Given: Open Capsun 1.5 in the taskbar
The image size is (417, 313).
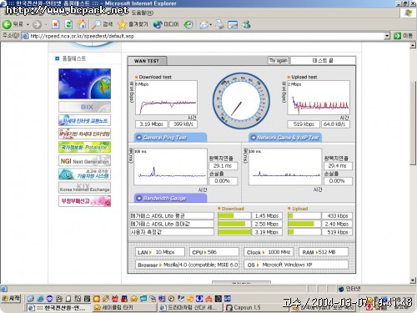Looking at the screenshot, I should [244, 307].
